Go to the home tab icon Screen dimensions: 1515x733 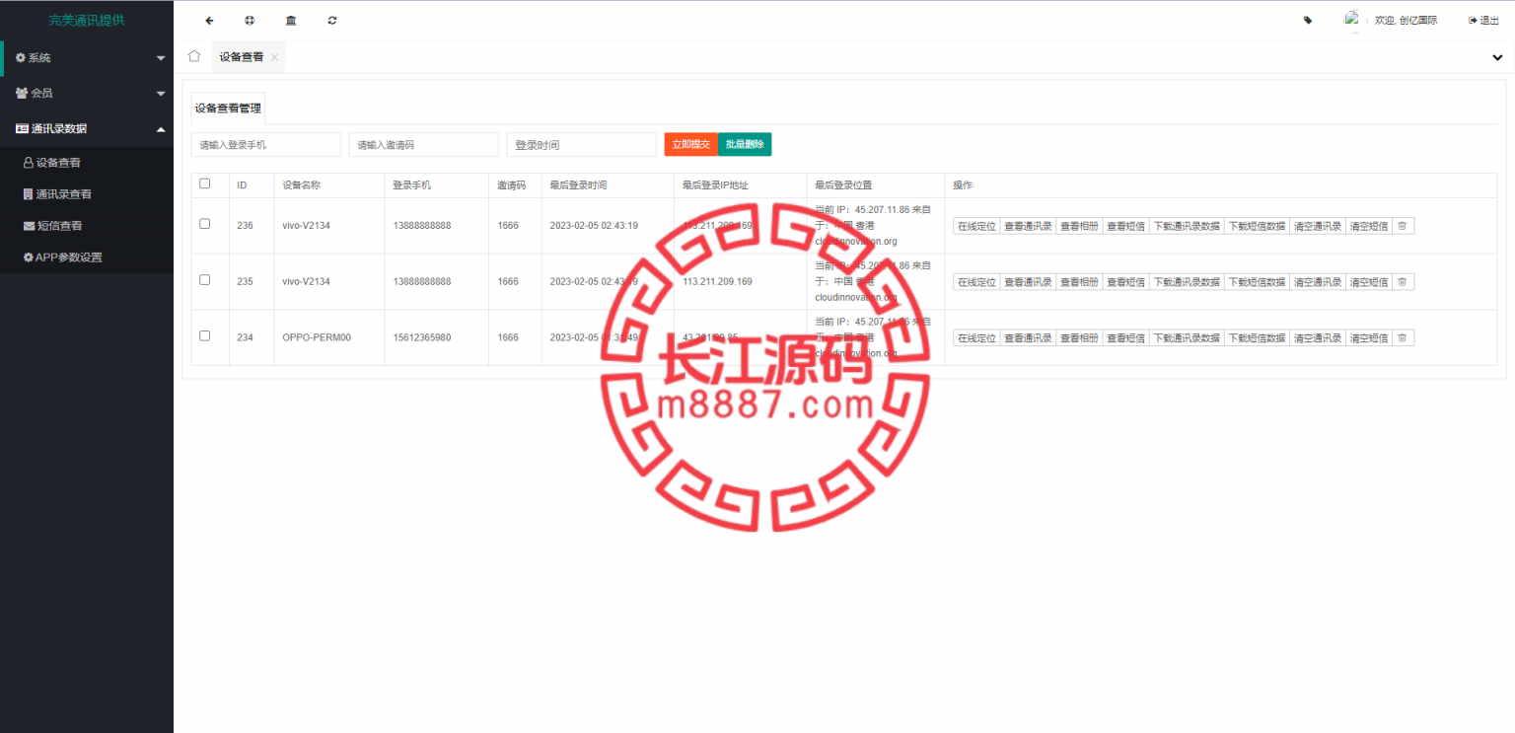[x=194, y=56]
